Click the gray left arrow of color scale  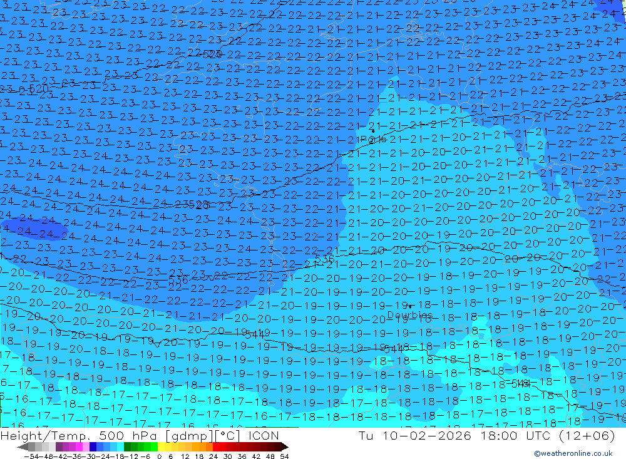pos(23,446)
